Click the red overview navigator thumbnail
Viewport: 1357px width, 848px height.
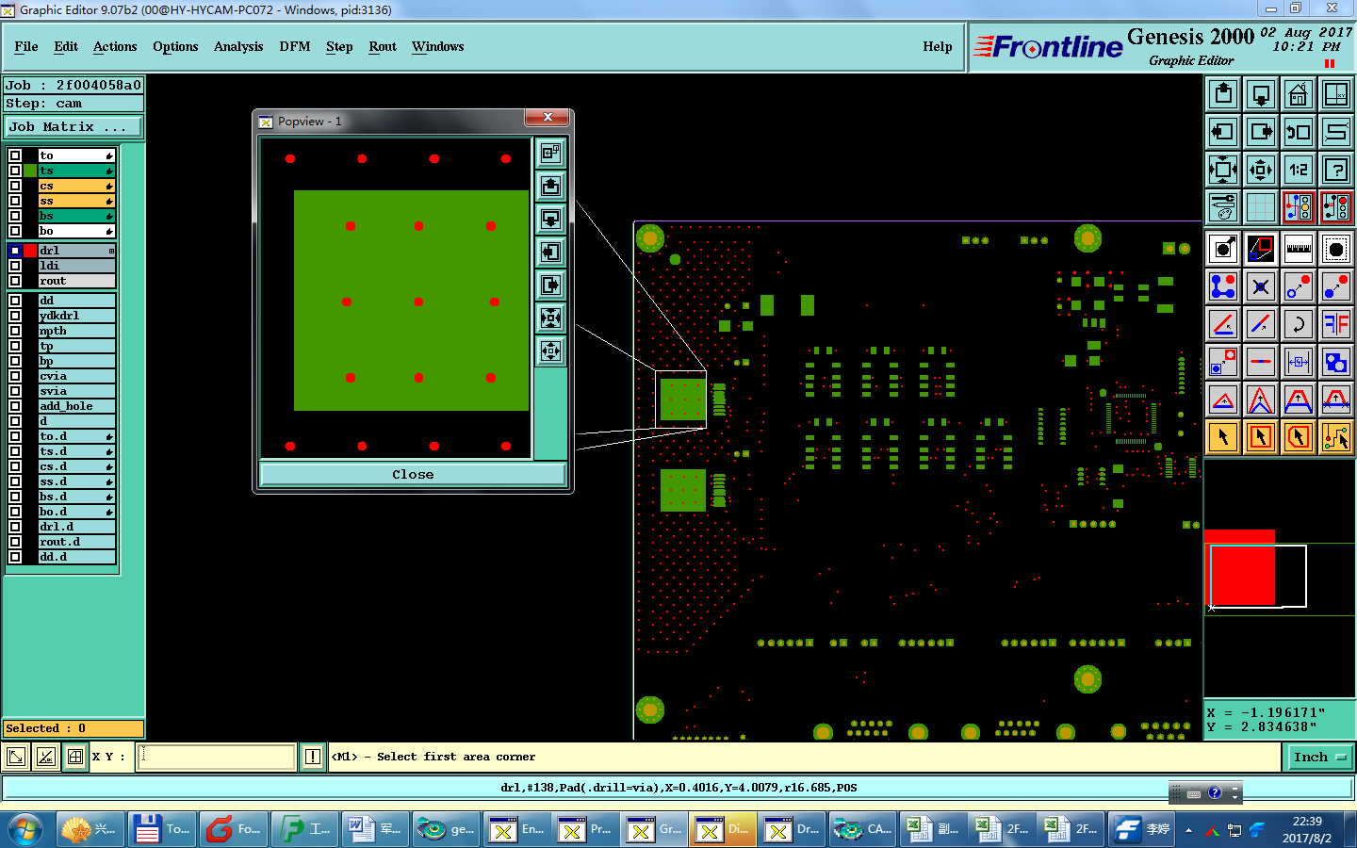[1242, 568]
